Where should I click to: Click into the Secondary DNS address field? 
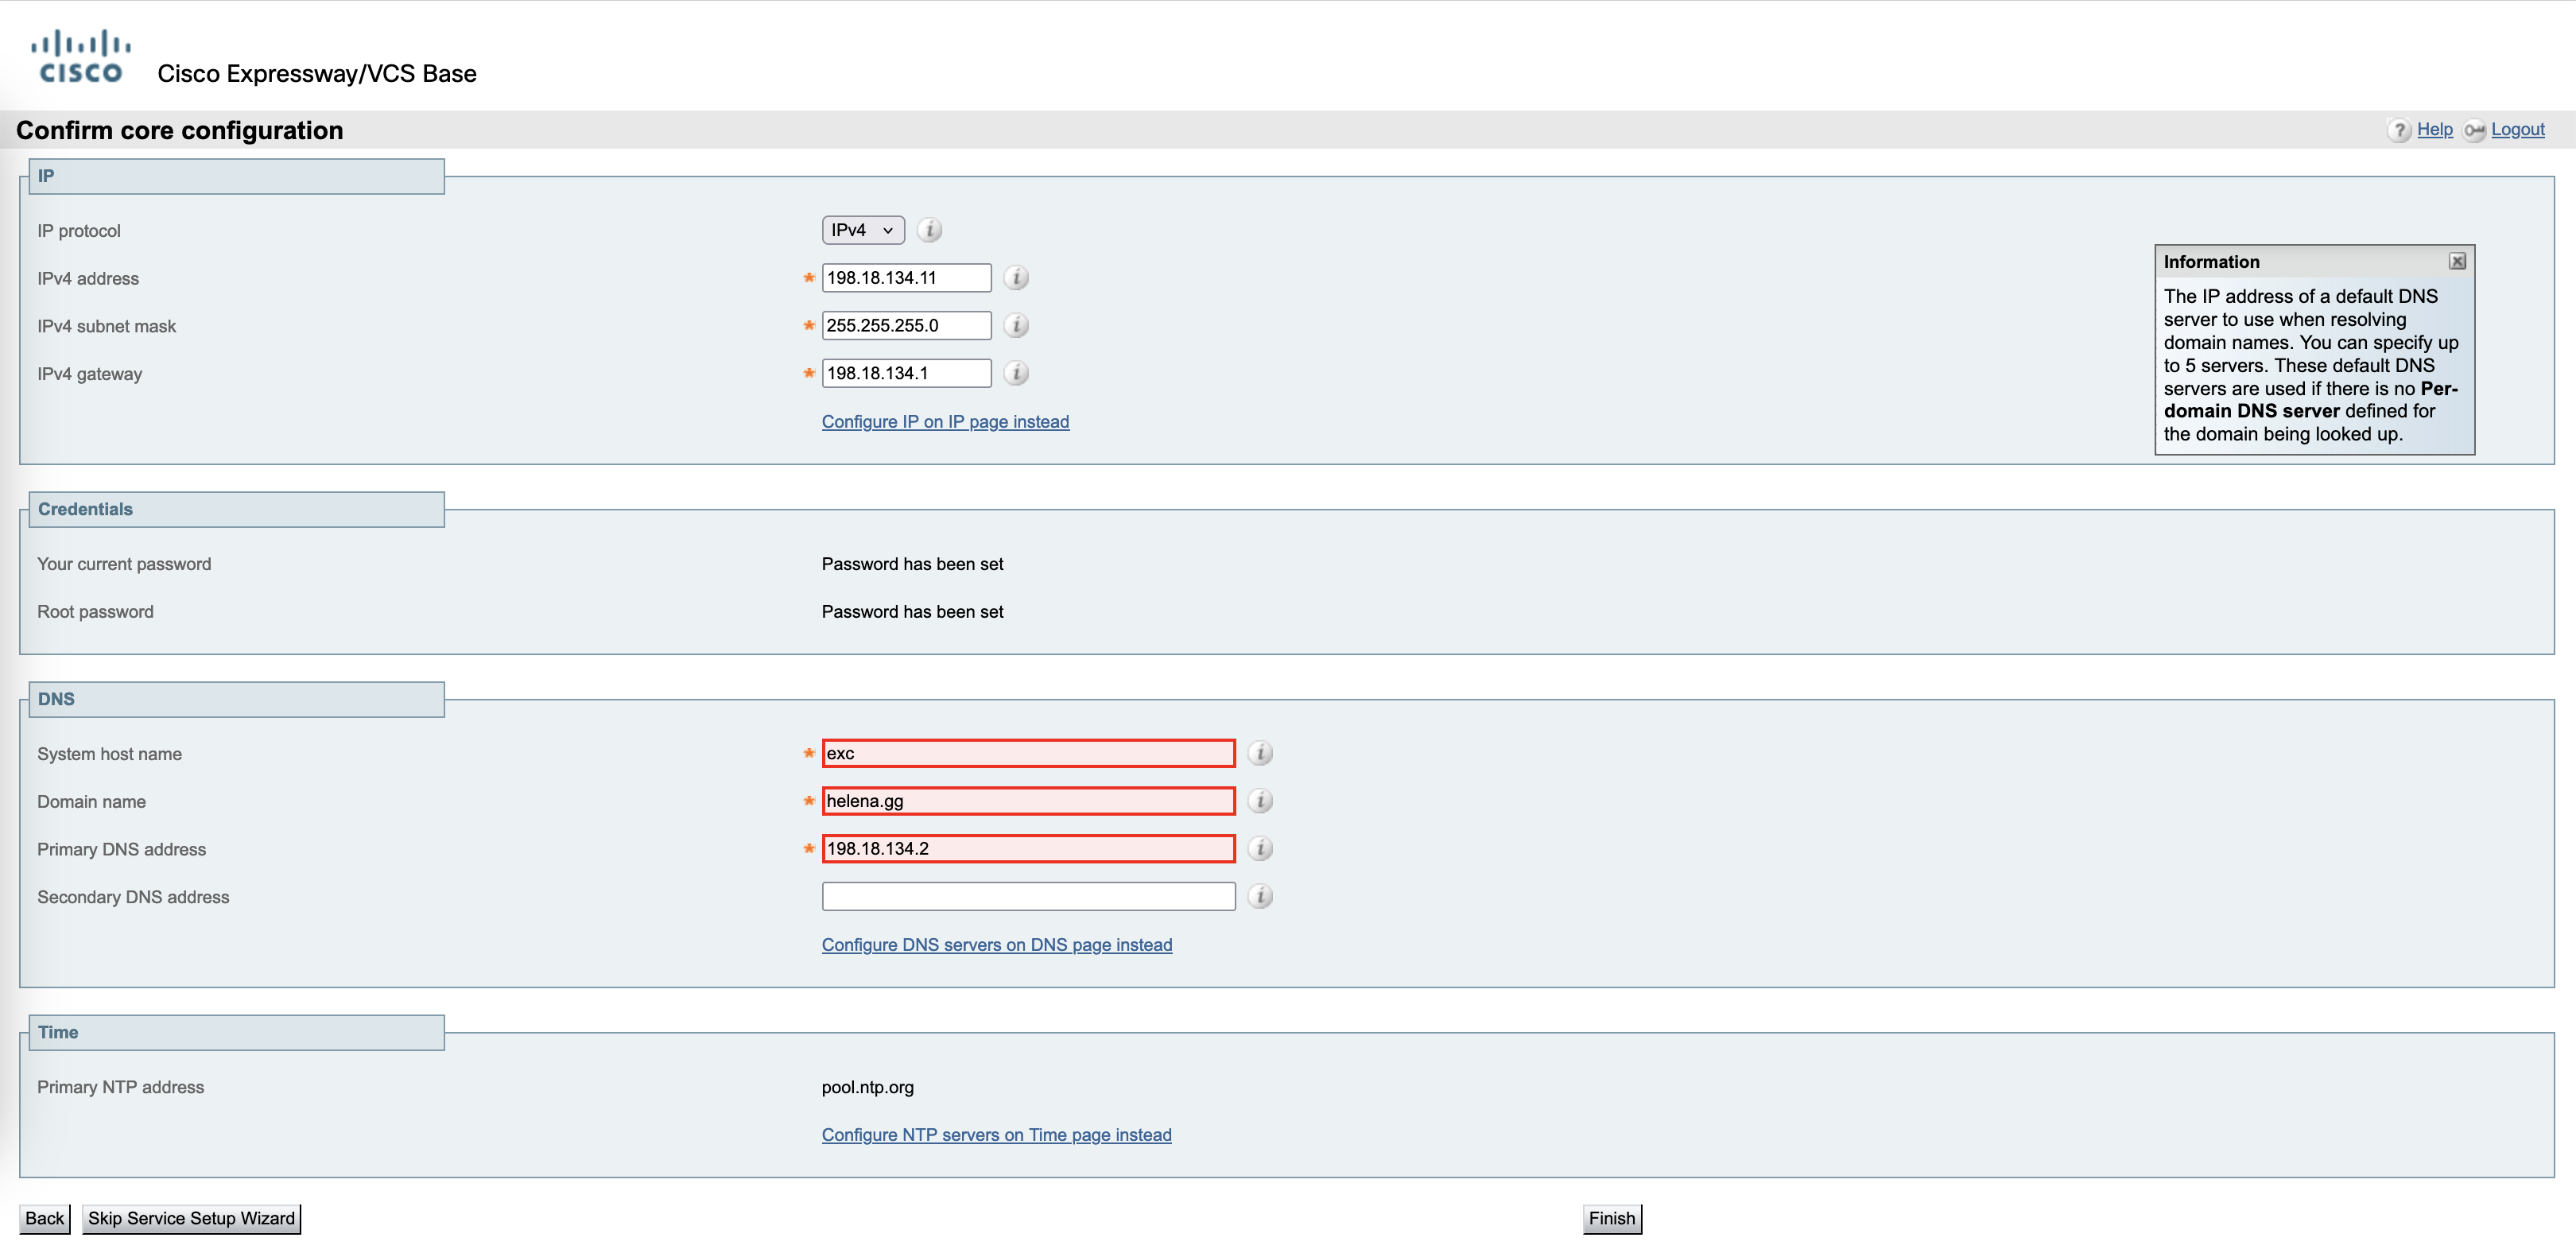point(1027,896)
